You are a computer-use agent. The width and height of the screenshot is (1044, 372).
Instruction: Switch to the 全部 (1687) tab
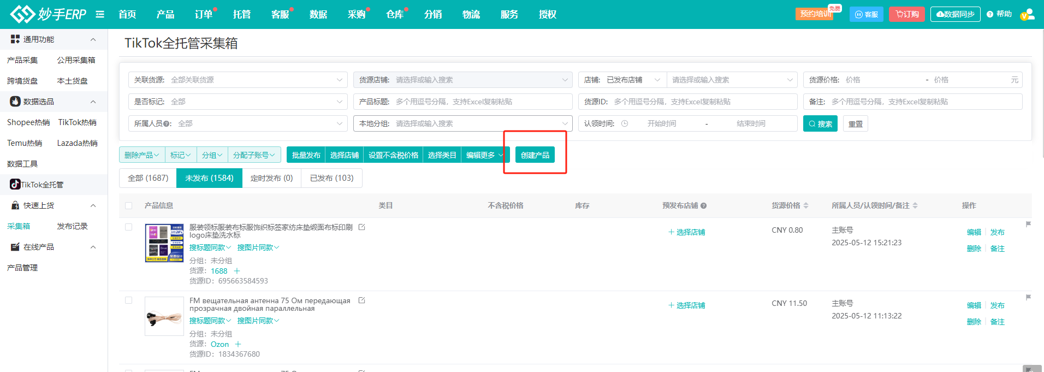pyautogui.click(x=148, y=178)
